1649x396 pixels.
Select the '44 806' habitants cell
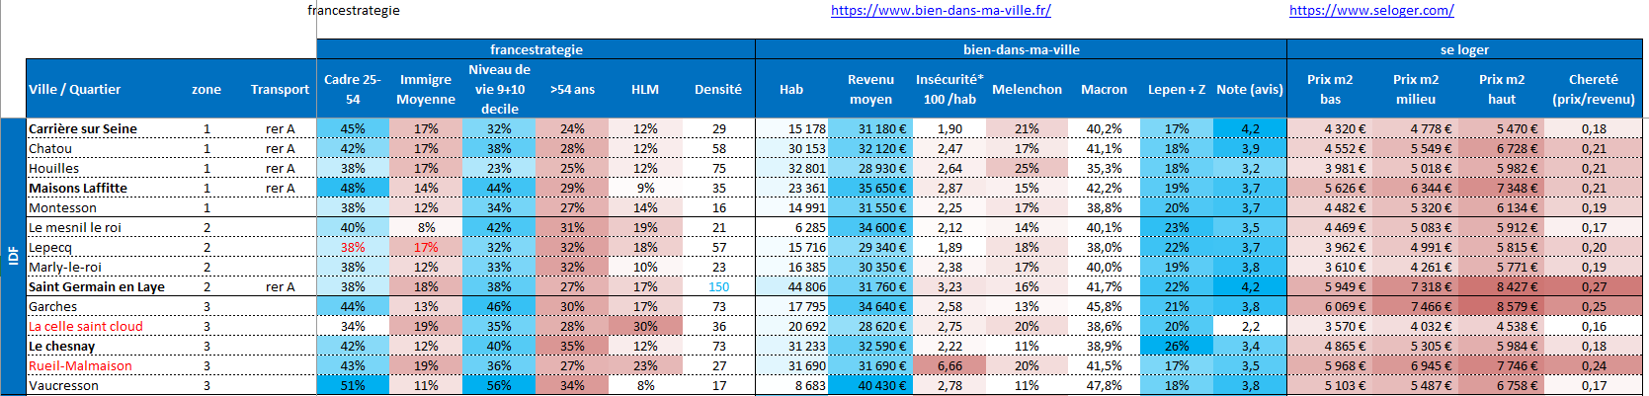pyautogui.click(x=791, y=286)
